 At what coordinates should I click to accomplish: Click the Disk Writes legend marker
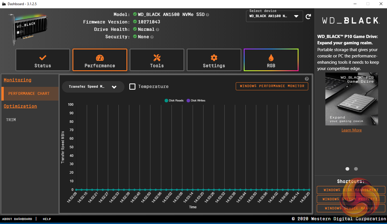[188, 101]
